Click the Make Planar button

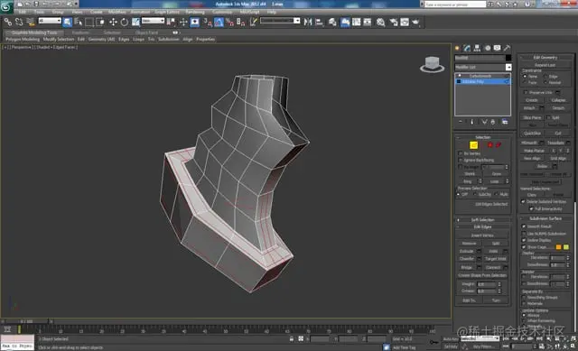(534, 151)
